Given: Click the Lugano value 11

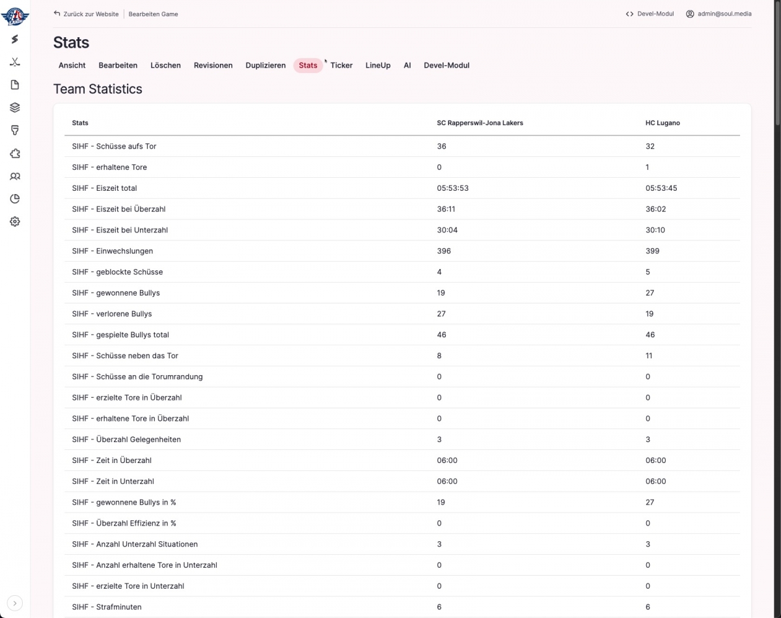Looking at the screenshot, I should [x=649, y=356].
